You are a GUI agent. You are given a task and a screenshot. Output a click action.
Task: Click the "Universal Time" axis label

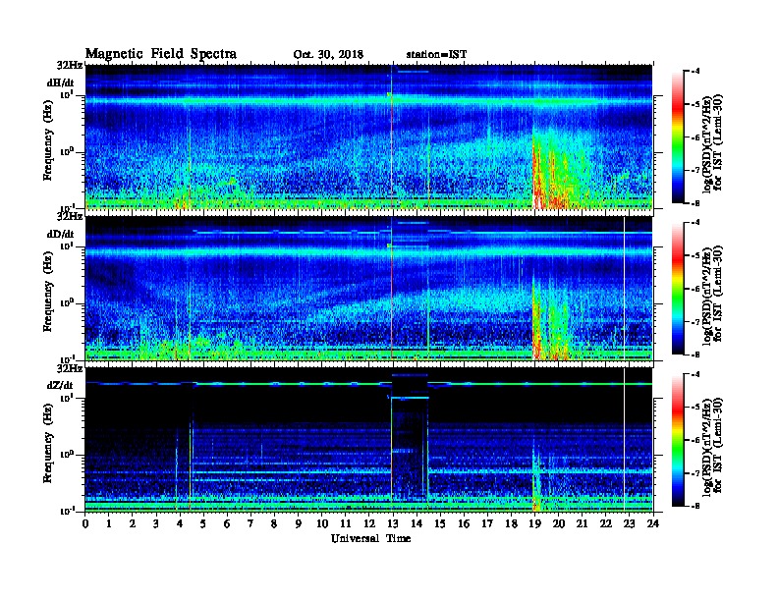[x=370, y=538]
